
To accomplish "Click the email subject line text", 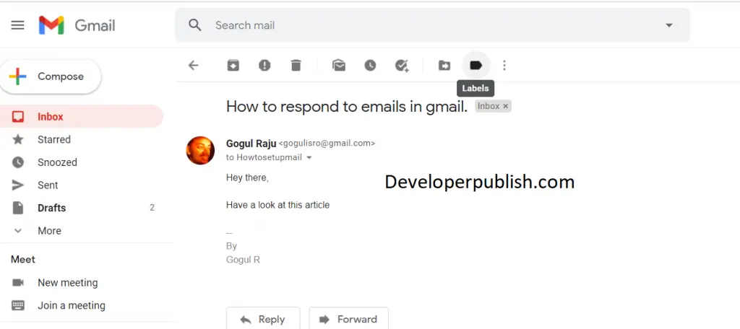I will [347, 106].
